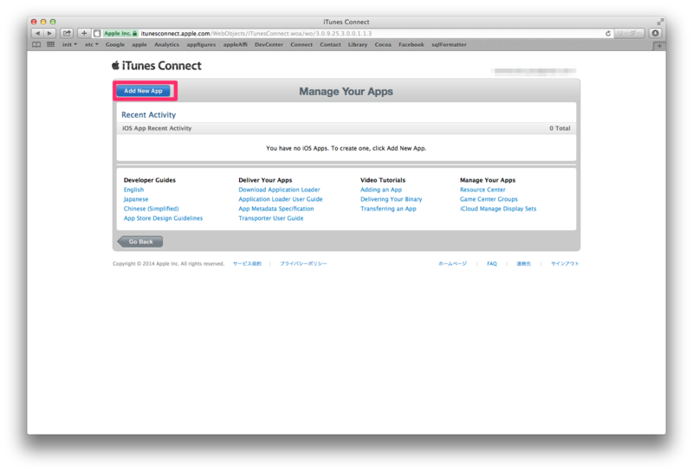Open the FAQ footer link
693x472 pixels.
click(x=492, y=263)
